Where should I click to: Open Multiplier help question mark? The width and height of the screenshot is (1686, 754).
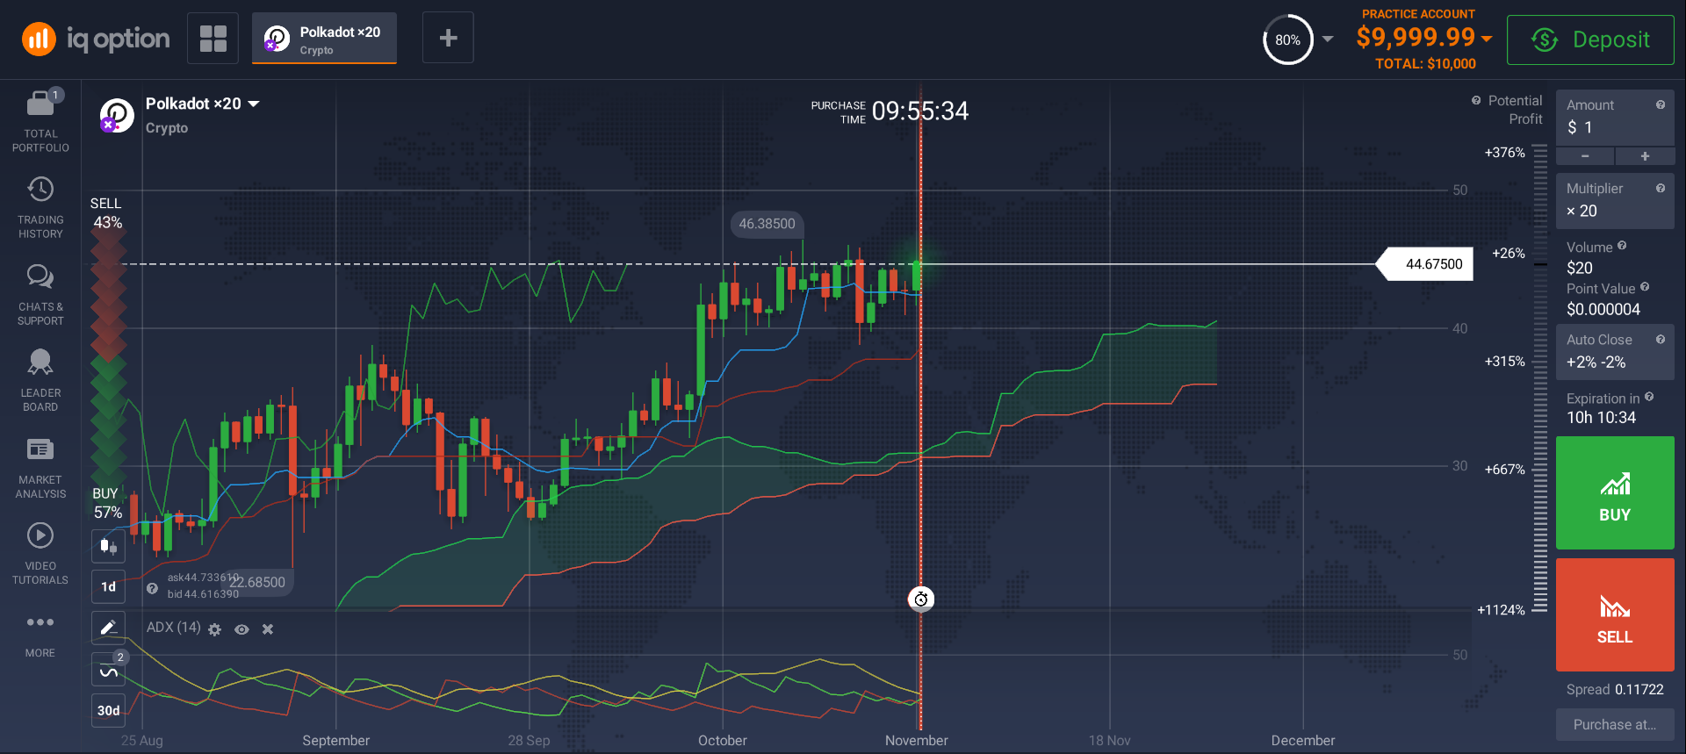click(x=1661, y=188)
